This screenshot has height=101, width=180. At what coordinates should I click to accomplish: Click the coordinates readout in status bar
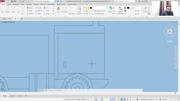[x=72, y=99]
